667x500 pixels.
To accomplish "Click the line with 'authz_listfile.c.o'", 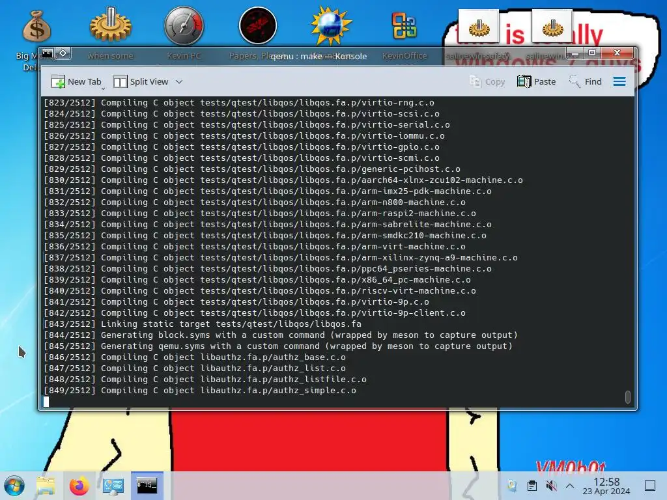I will 205,380.
